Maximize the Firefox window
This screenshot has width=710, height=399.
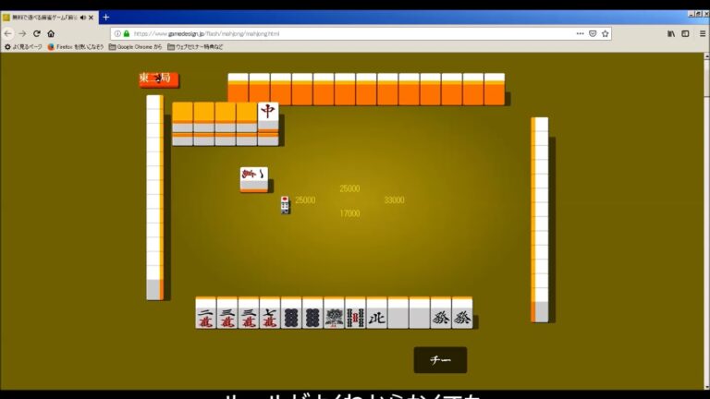[x=699, y=14]
